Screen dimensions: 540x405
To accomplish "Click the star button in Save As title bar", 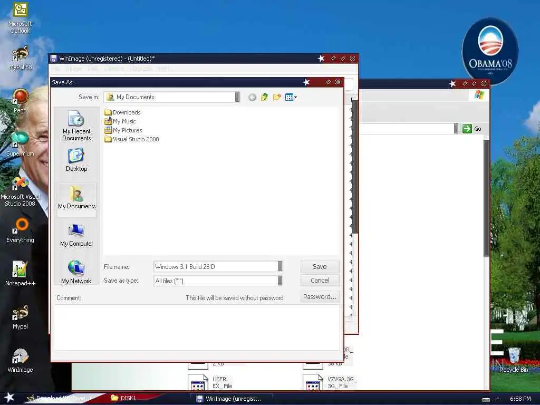I will pyautogui.click(x=306, y=82).
